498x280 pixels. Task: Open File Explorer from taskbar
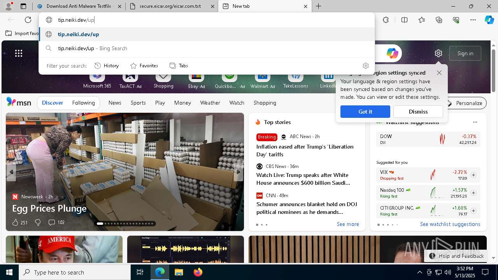pos(179,272)
